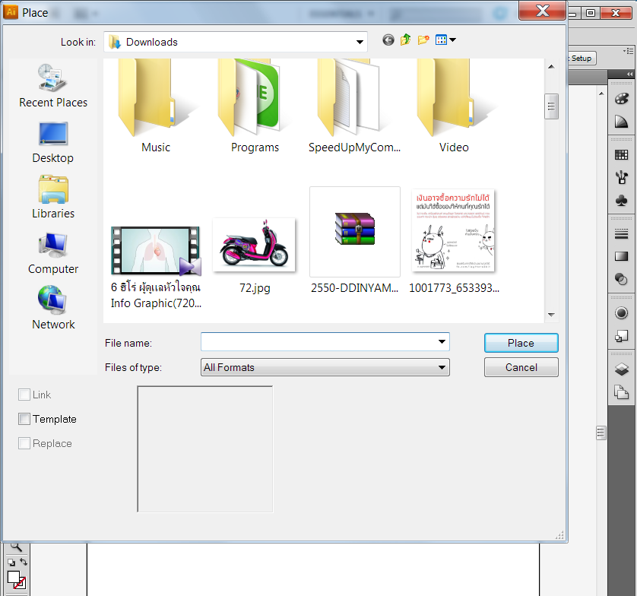Open the Graphic Styles panel icon

coord(621,336)
